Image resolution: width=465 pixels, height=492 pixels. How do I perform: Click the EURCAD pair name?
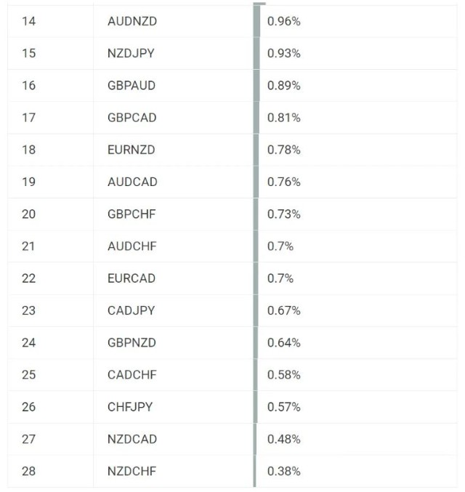131,278
